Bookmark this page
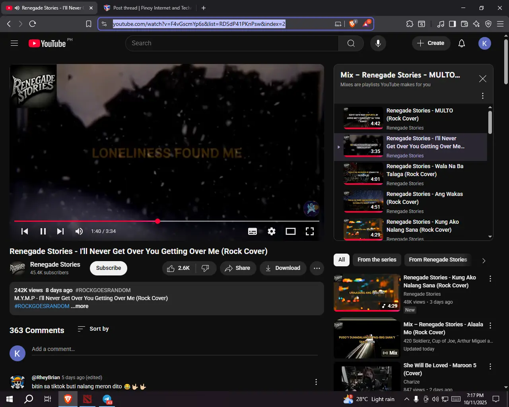The width and height of the screenshot is (509, 407). (x=89, y=24)
